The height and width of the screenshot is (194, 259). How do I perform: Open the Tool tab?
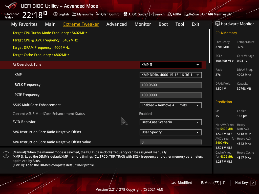[180, 24]
